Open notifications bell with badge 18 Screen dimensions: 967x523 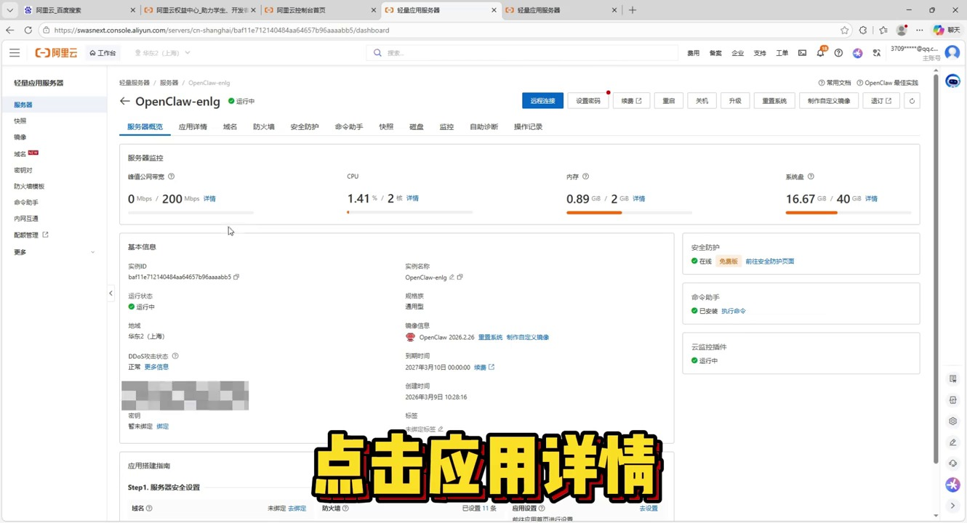(x=821, y=53)
